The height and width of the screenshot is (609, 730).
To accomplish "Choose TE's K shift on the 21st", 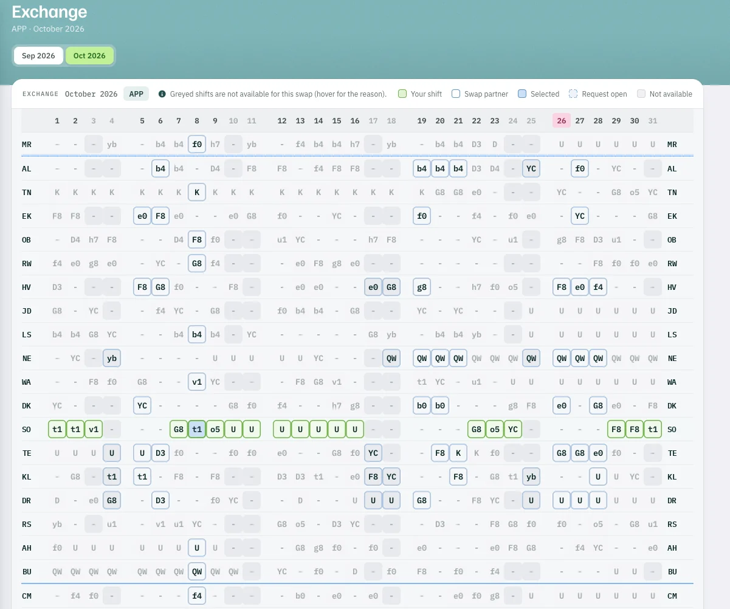I will pyautogui.click(x=458, y=453).
